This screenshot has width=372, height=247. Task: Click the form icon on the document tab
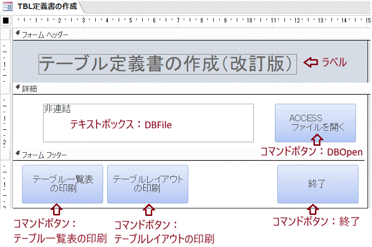click(x=8, y=7)
